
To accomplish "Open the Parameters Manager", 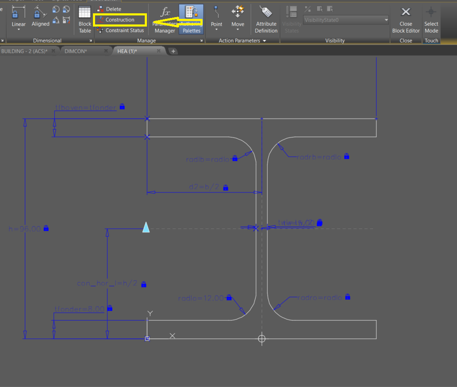I will coord(165,19).
